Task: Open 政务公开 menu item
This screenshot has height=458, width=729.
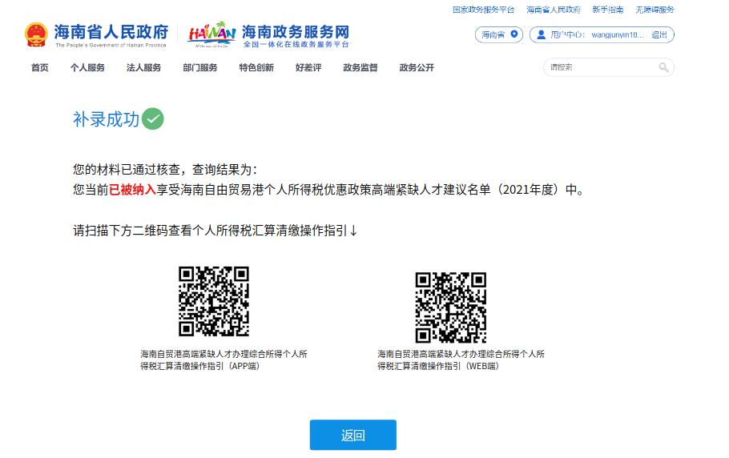Action: 417,68
